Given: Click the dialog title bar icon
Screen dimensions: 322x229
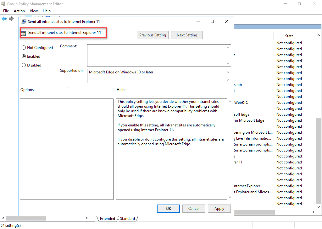Looking at the screenshot, I should click(24, 22).
